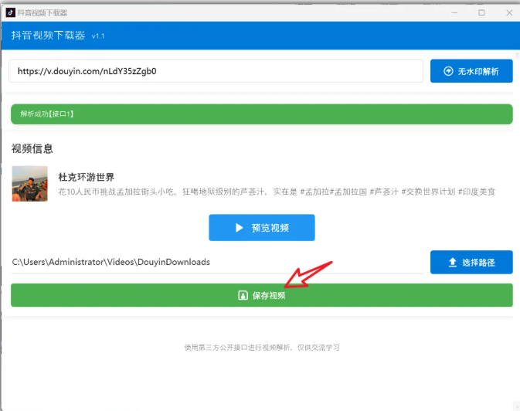This screenshot has height=411, width=520.
Task: Open the uploader avatar thumbnail
Action: [30, 184]
